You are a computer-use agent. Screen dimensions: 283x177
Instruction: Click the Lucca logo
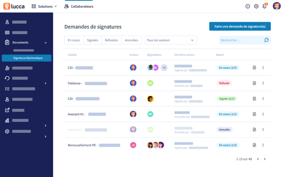(14, 6)
